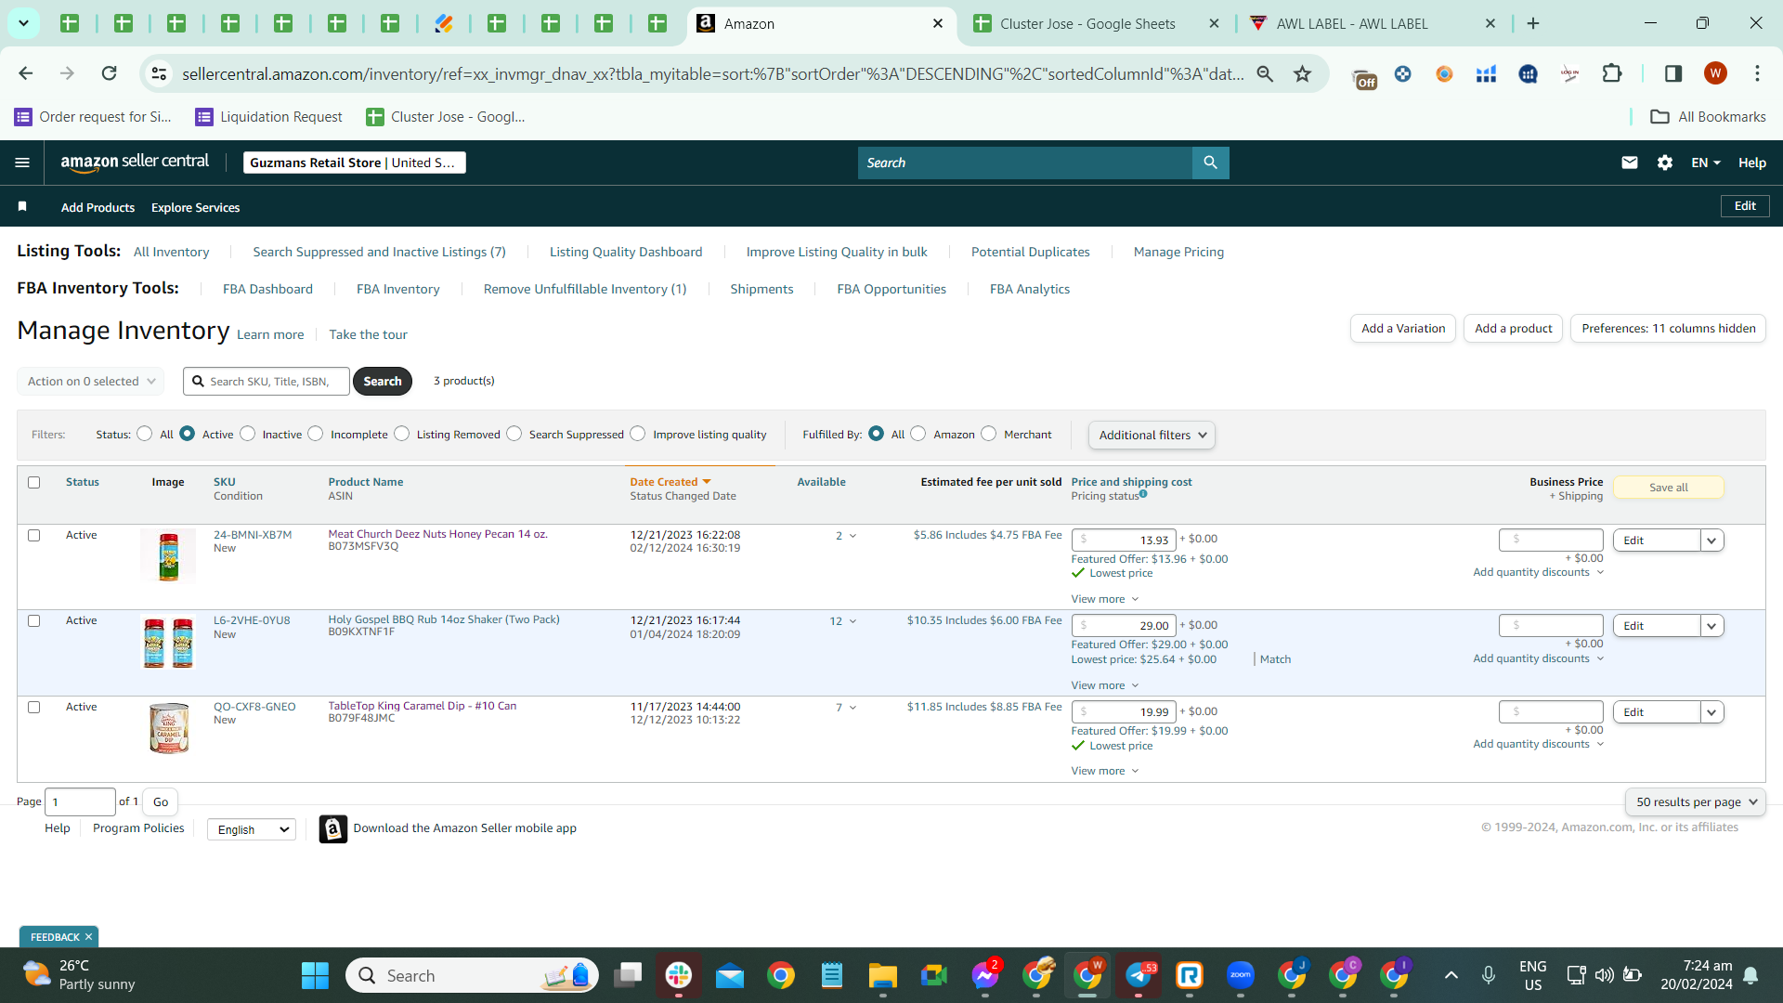Click the pricing status info icon
Viewport: 1783px width, 1003px height.
(x=1143, y=494)
